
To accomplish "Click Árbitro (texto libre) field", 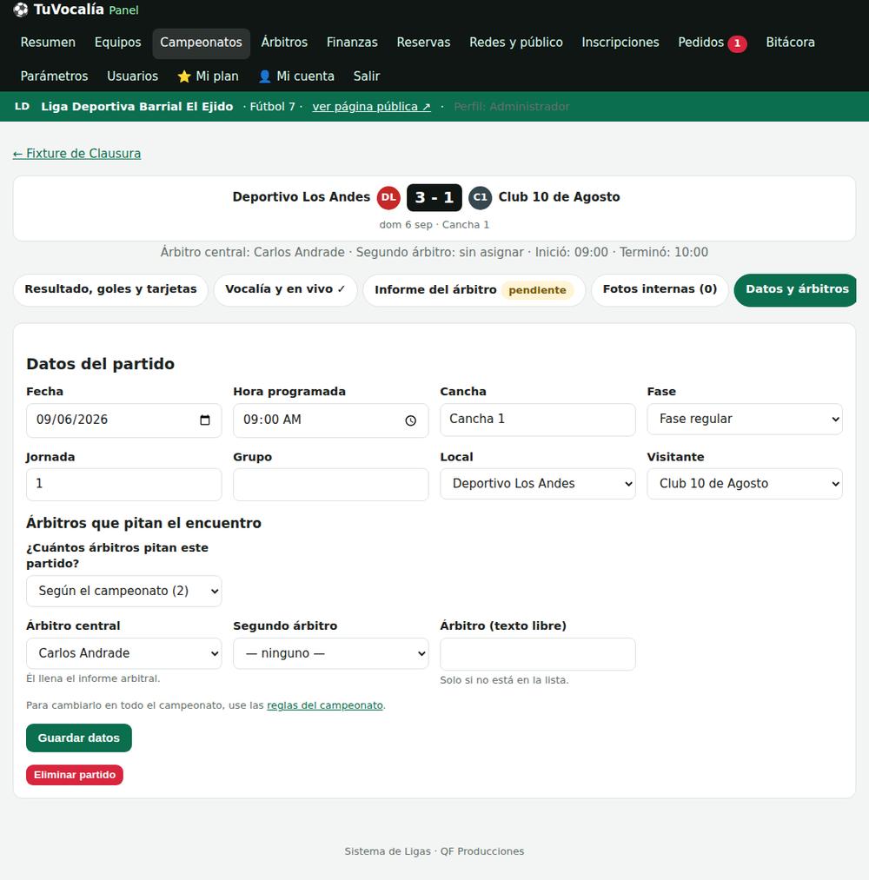I will (x=538, y=654).
